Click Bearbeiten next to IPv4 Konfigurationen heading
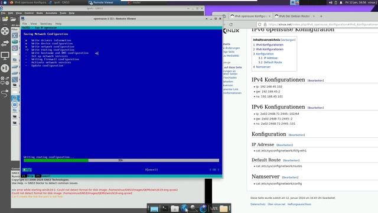 [x=315, y=80]
